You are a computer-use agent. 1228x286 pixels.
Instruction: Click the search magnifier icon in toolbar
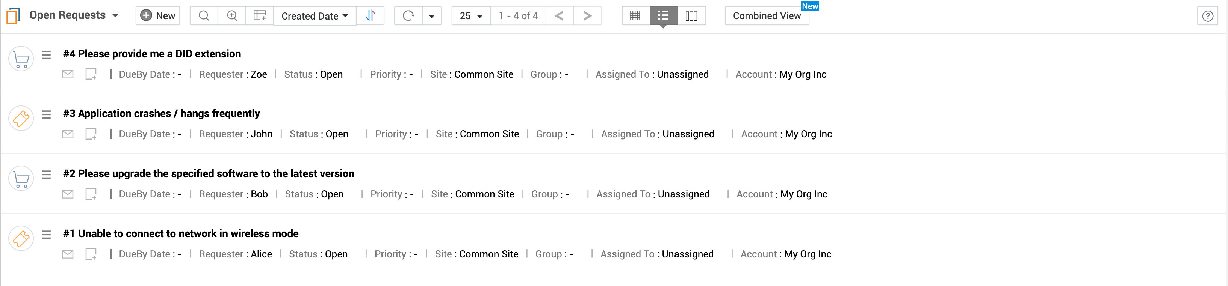(x=204, y=16)
